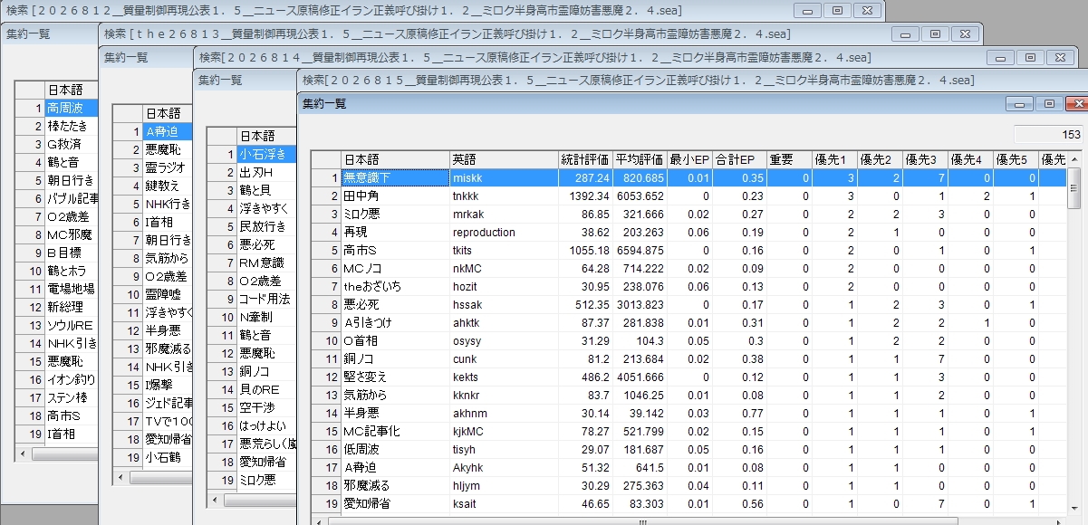This screenshot has width=1088, height=525.
Task: Click the theおざいち cell
Action: 394,287
